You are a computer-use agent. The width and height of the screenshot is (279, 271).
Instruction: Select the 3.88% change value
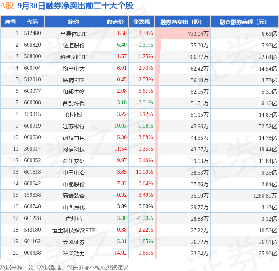145,137
